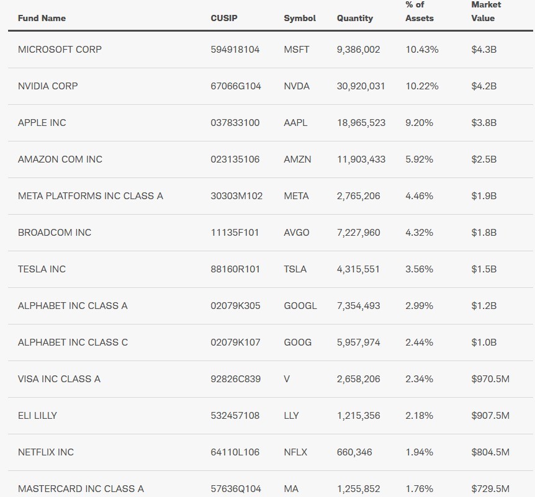Click the TSLA symbol cell
The image size is (535, 497).
click(x=295, y=269)
